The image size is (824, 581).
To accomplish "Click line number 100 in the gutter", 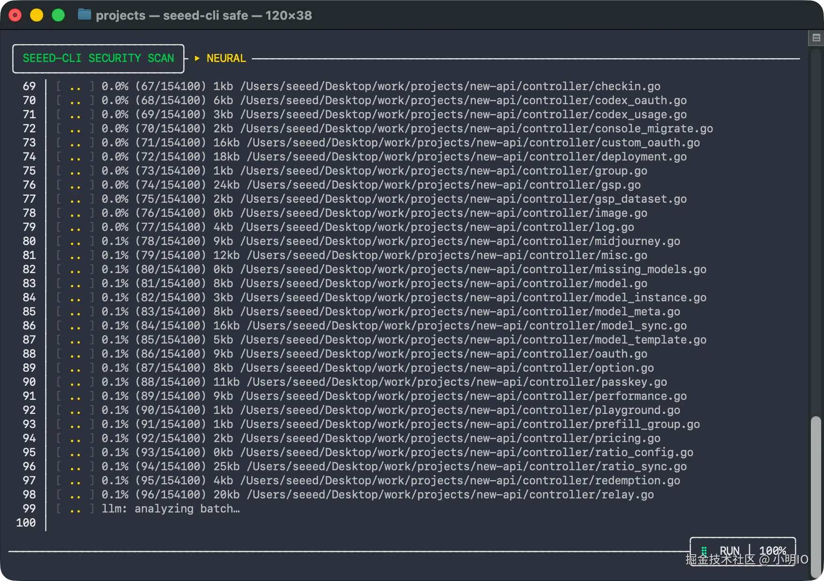I will click(x=26, y=523).
